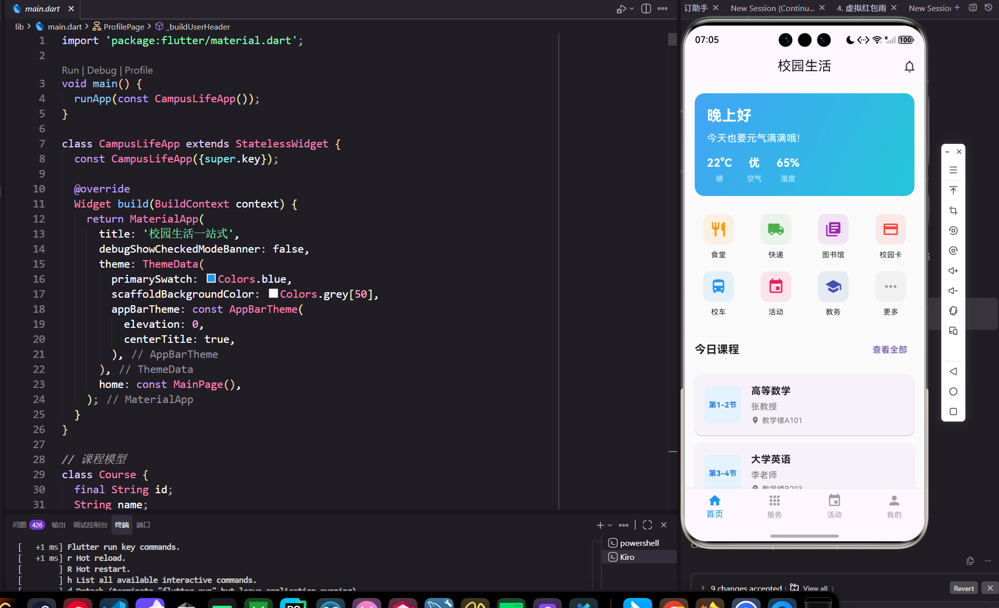Tap the 查看全部 view all link
The height and width of the screenshot is (608, 999).
point(890,349)
